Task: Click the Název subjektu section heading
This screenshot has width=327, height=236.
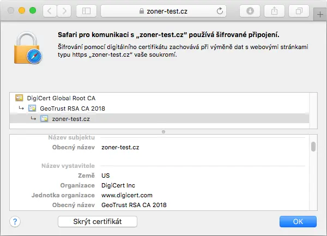Action: coord(71,137)
